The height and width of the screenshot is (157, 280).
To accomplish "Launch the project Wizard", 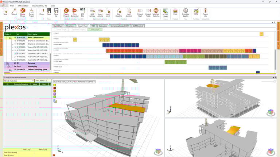I will (14, 12).
